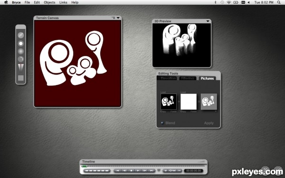Click the timeline skip to end button
This screenshot has height=178, width=285.
pos(152,170)
